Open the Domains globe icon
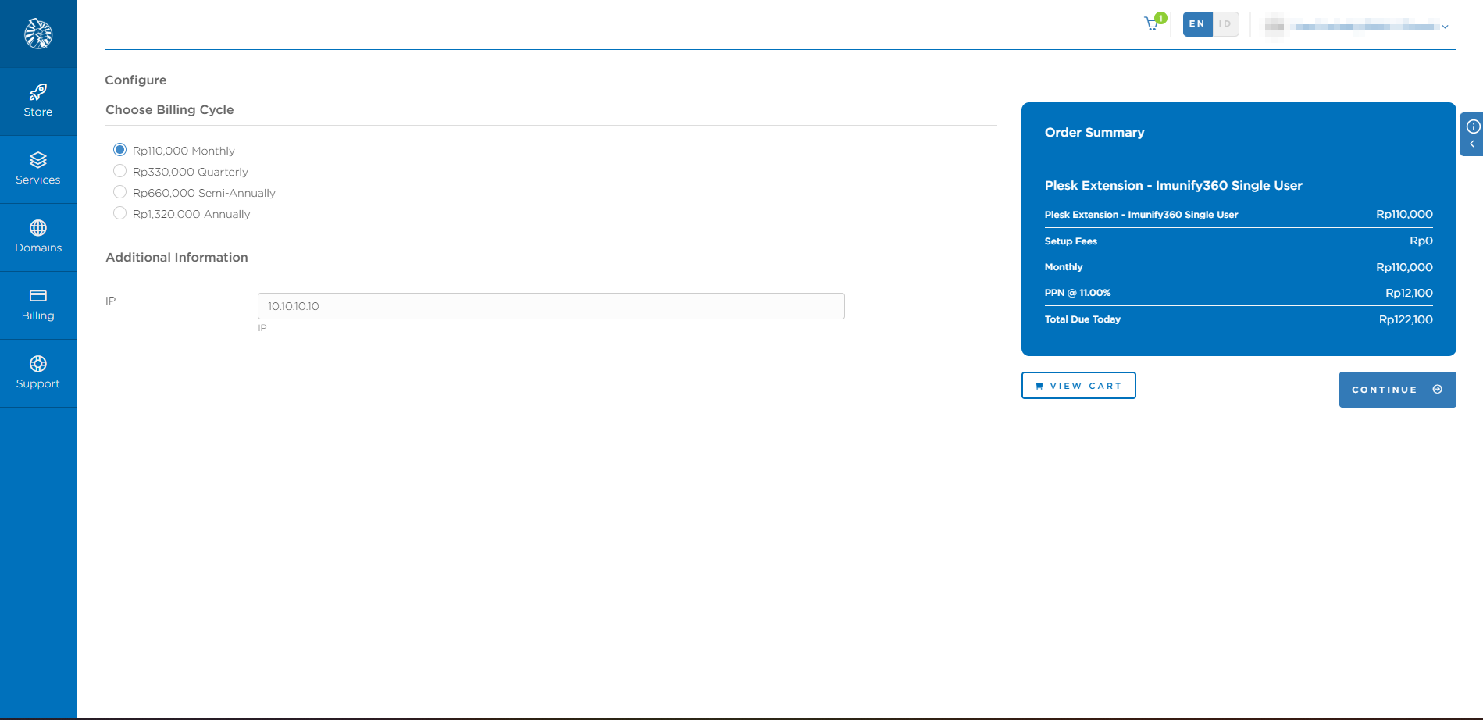This screenshot has width=1483, height=720. pos(37,228)
